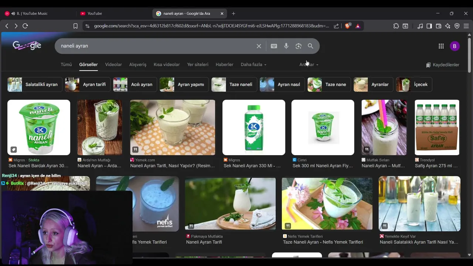The image size is (473, 266).
Task: Open Sek Naneli Ayran 330 Ml bottle image
Action: coord(254,127)
